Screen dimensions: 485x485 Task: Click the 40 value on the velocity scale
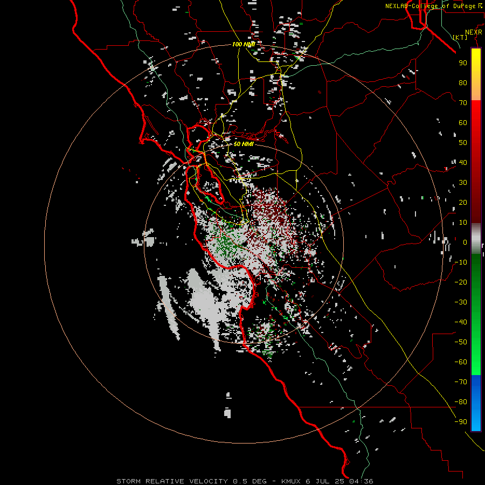[463, 162]
